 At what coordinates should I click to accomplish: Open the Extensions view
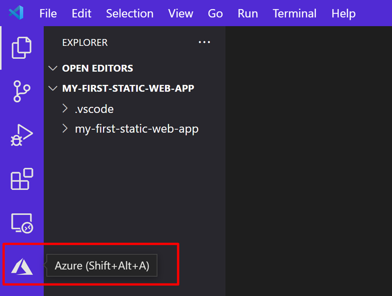(x=22, y=179)
